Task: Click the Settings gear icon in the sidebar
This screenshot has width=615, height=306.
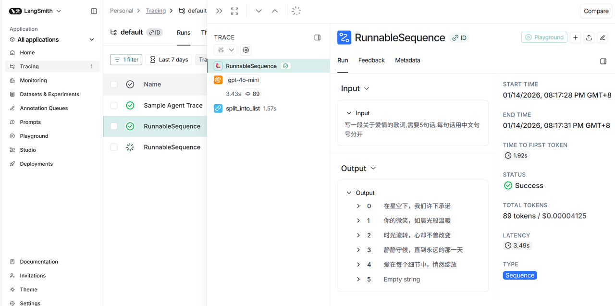Action: coord(12,303)
